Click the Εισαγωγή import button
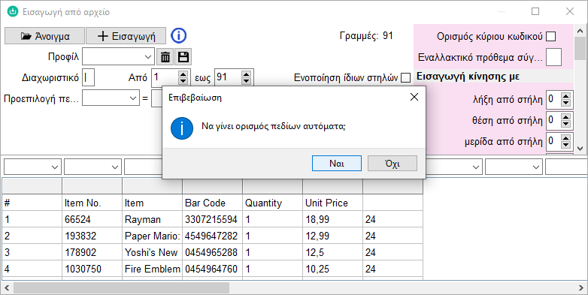 coord(126,36)
